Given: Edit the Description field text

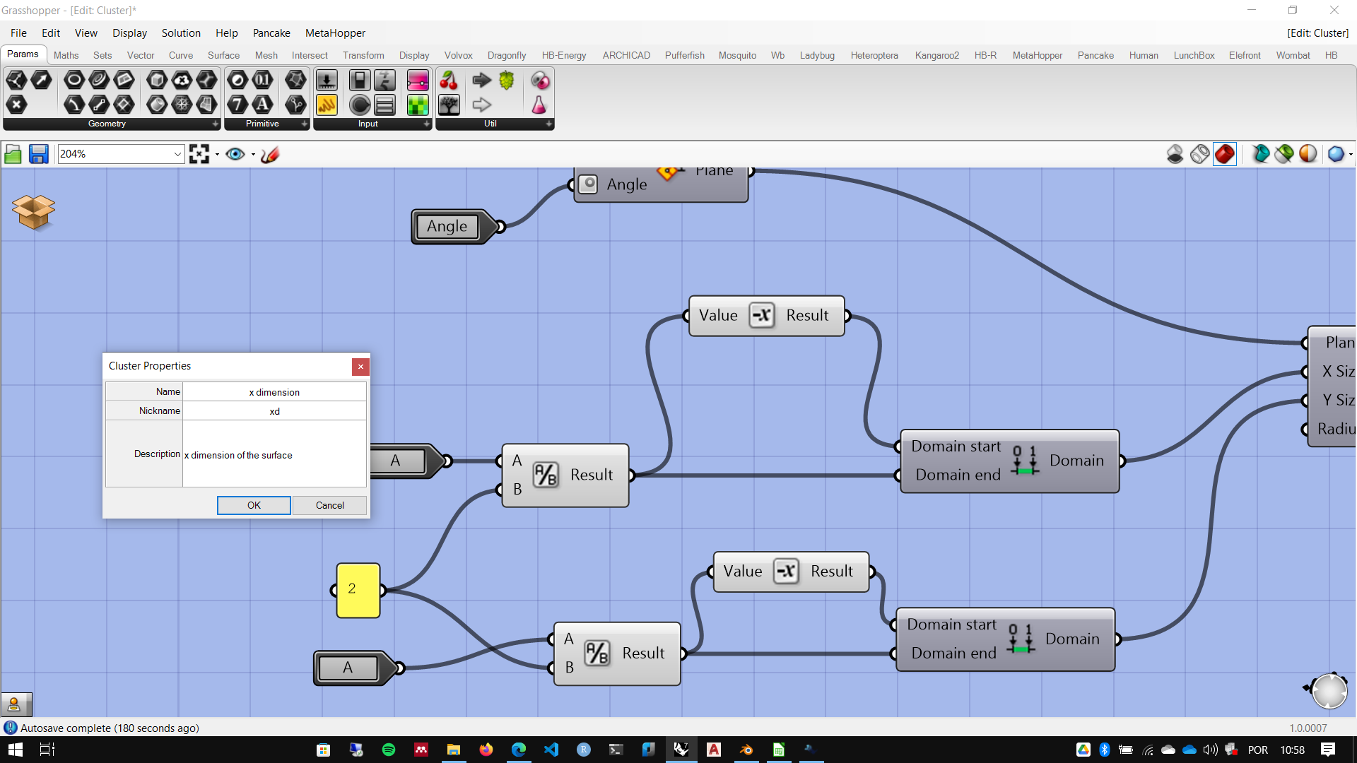Looking at the screenshot, I should click(x=274, y=454).
